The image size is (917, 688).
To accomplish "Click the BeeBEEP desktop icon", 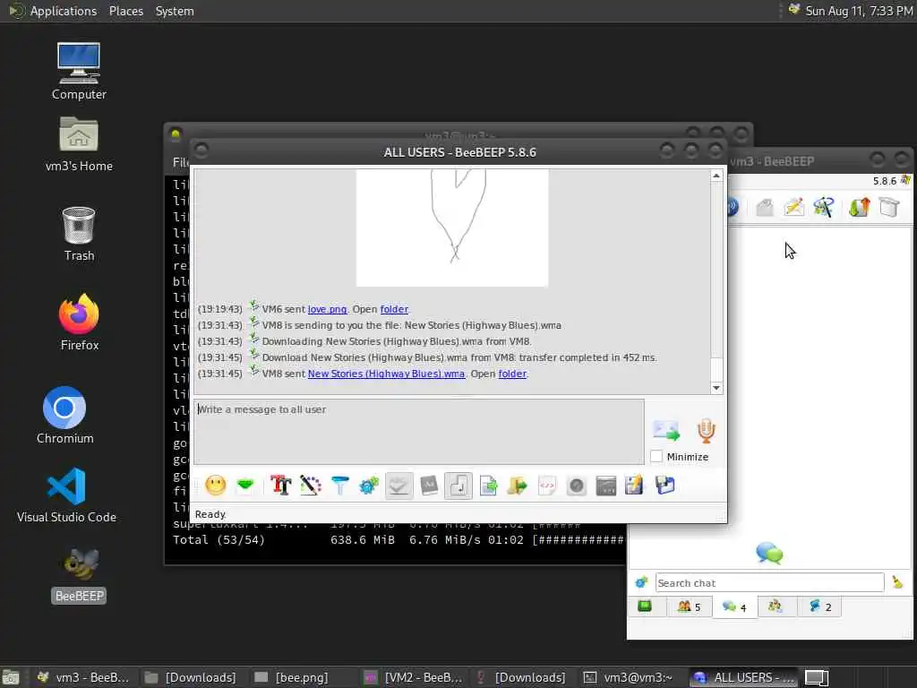I will (x=79, y=574).
